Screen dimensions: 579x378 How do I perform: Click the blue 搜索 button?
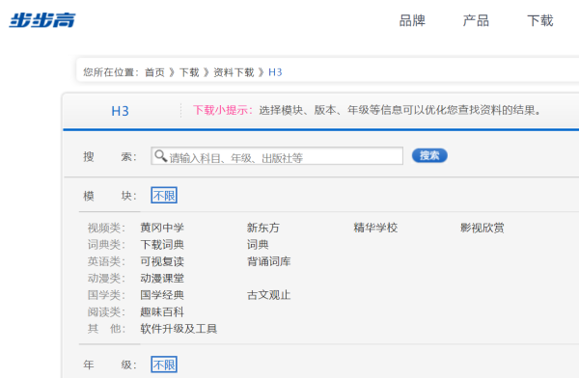(x=429, y=156)
